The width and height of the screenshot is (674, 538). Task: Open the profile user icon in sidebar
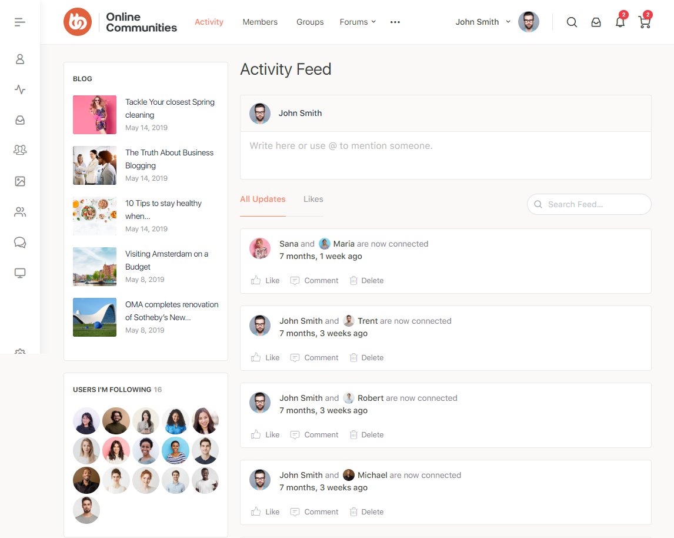tap(20, 59)
